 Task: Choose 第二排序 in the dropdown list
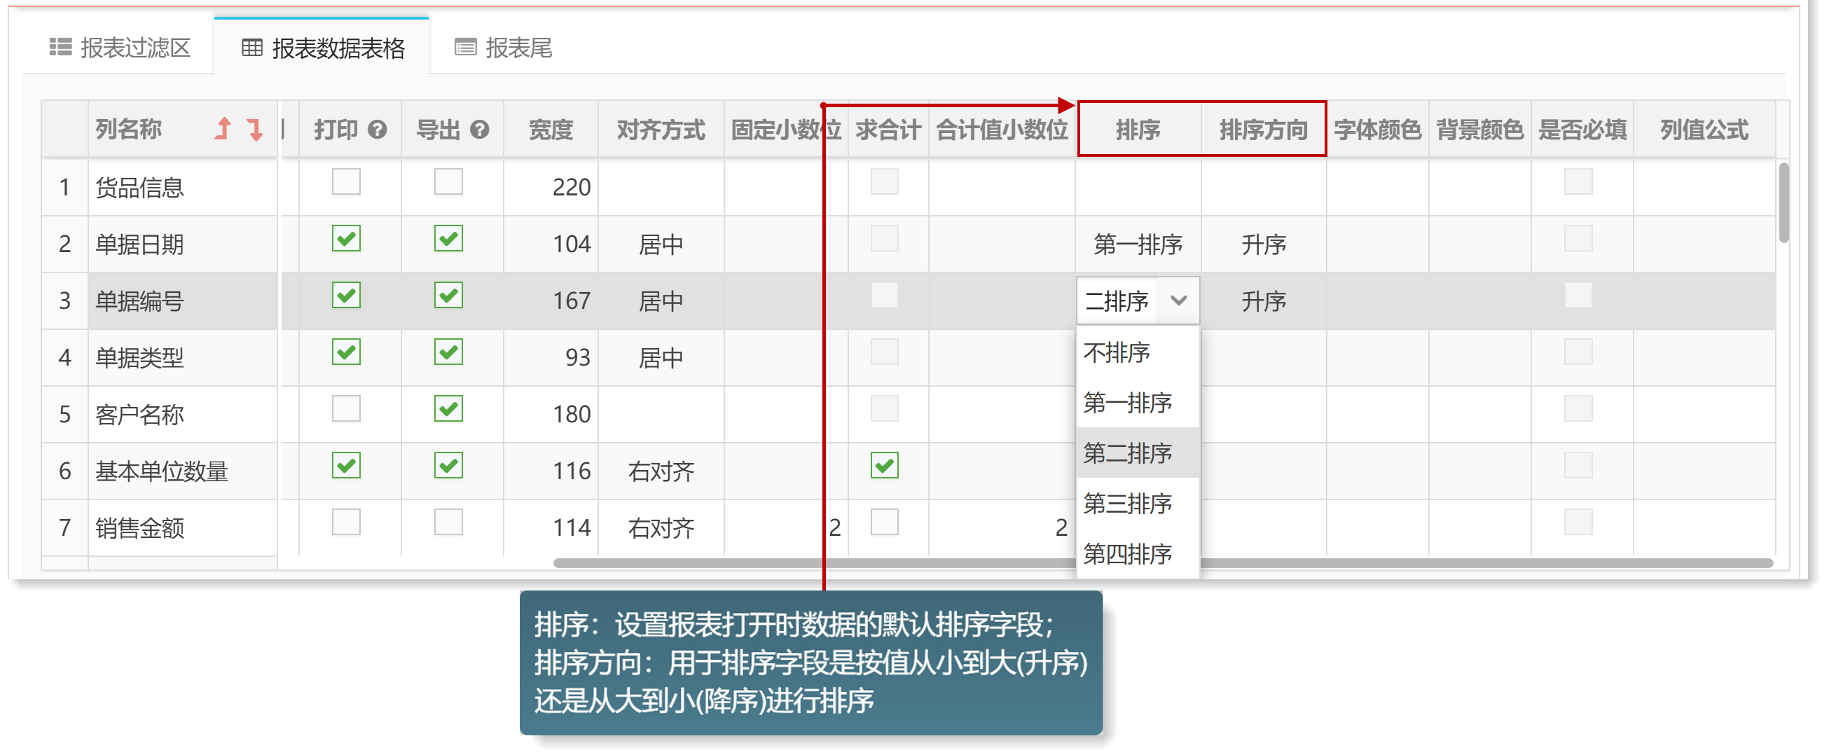point(1138,453)
